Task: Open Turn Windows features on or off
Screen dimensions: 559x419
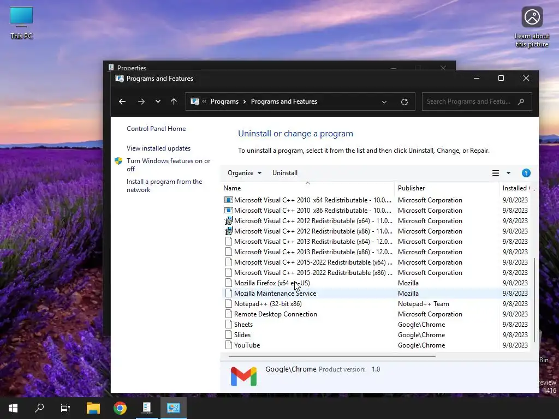Action: 168,165
